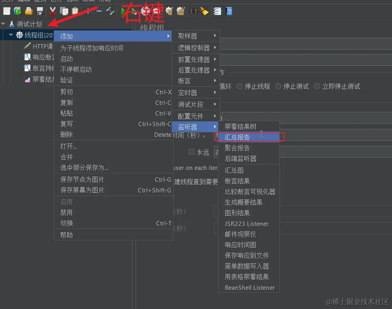Image resolution: width=392 pixels, height=309 pixels.
Task: Click the Search binoculars toolbar icon
Action: coord(193,11)
